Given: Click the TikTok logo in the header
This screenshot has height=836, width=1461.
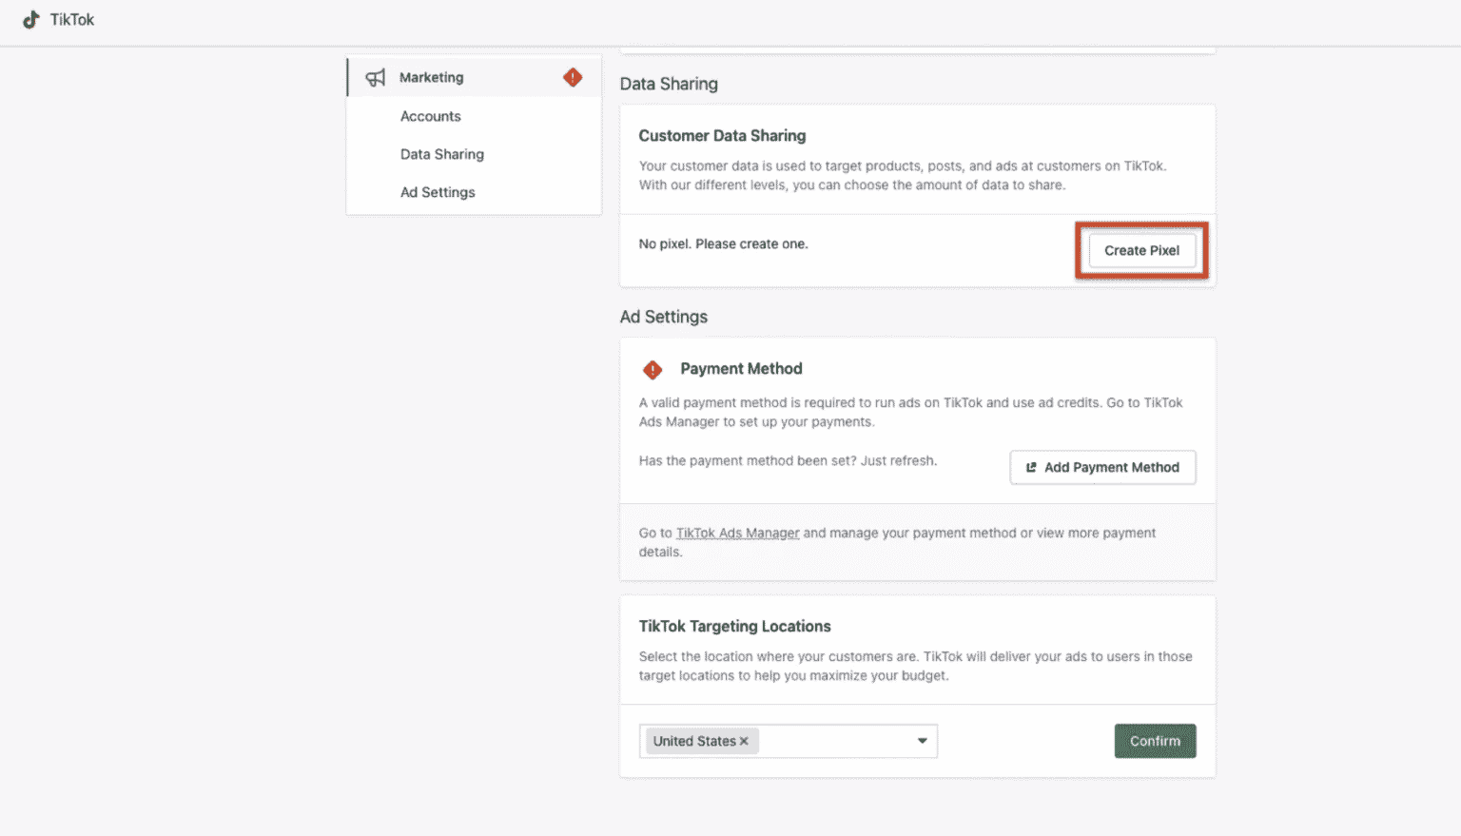Looking at the screenshot, I should pyautogui.click(x=57, y=19).
